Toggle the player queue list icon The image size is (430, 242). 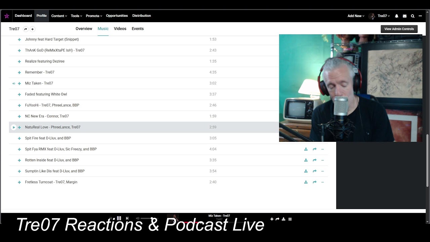tap(290, 219)
